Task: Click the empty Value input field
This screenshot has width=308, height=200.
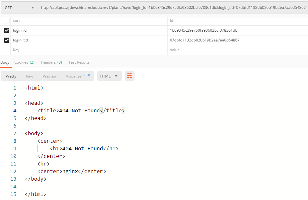Action: coord(237,50)
